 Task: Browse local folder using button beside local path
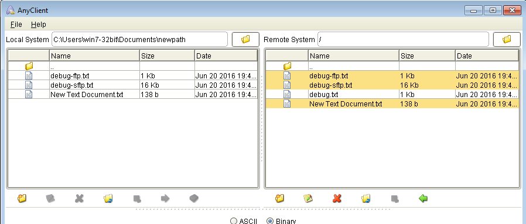click(245, 40)
